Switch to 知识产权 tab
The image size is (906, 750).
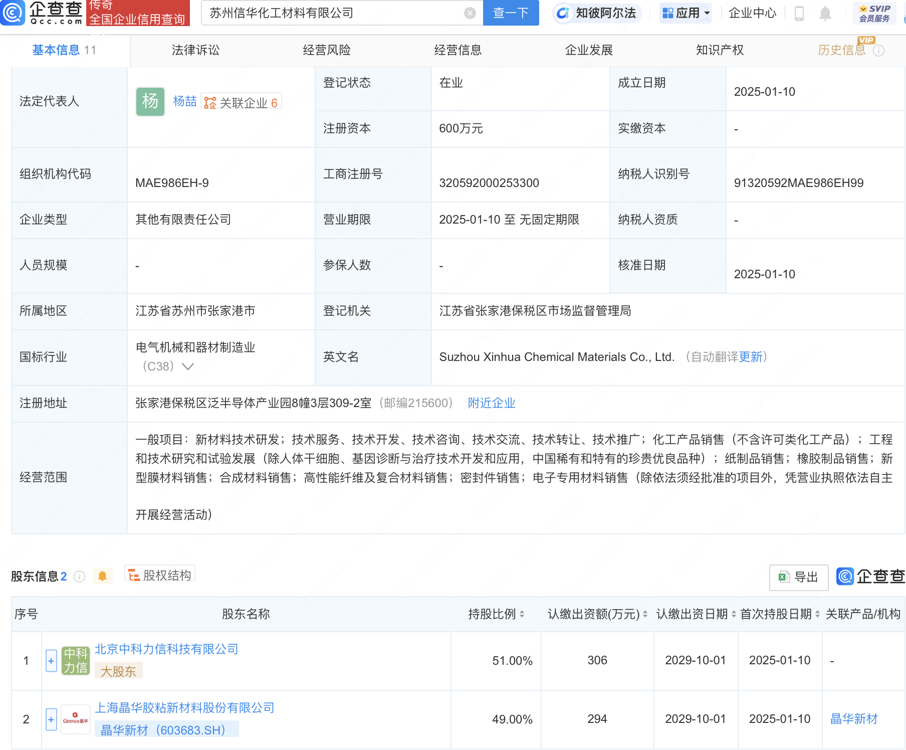tap(720, 50)
